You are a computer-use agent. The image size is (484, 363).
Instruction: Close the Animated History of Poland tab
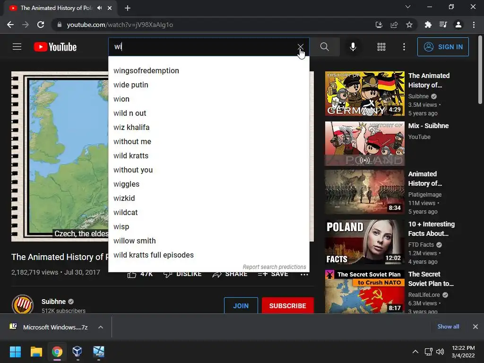pos(110,8)
